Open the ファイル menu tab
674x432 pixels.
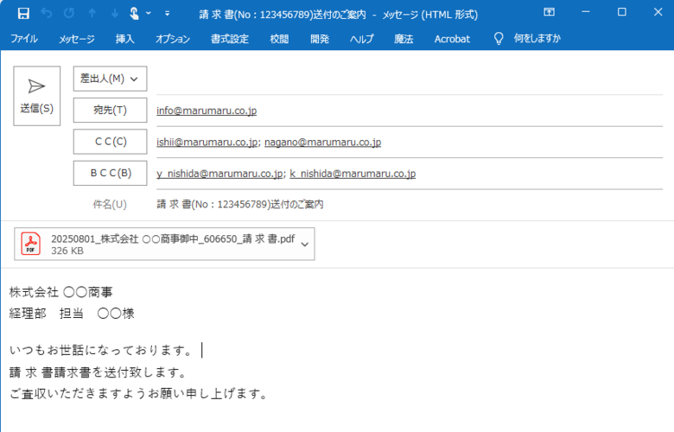23,39
